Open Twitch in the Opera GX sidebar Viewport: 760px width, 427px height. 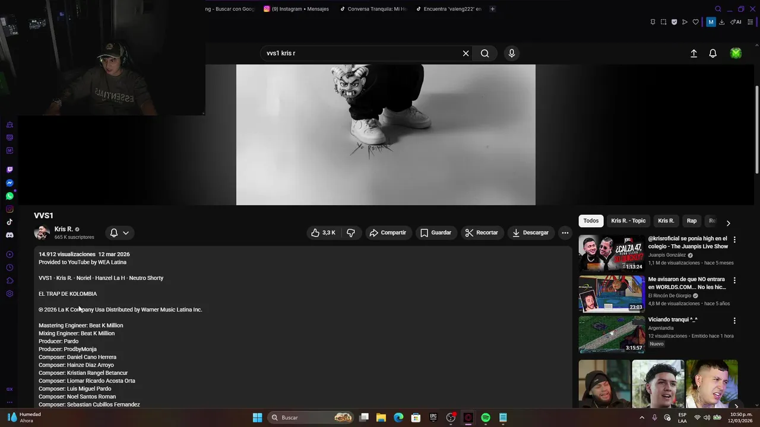[x=9, y=170]
